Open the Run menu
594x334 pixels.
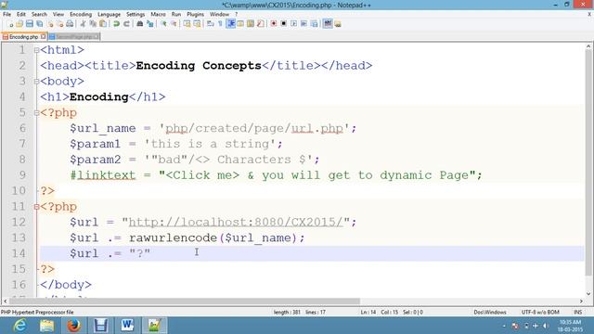[176, 15]
